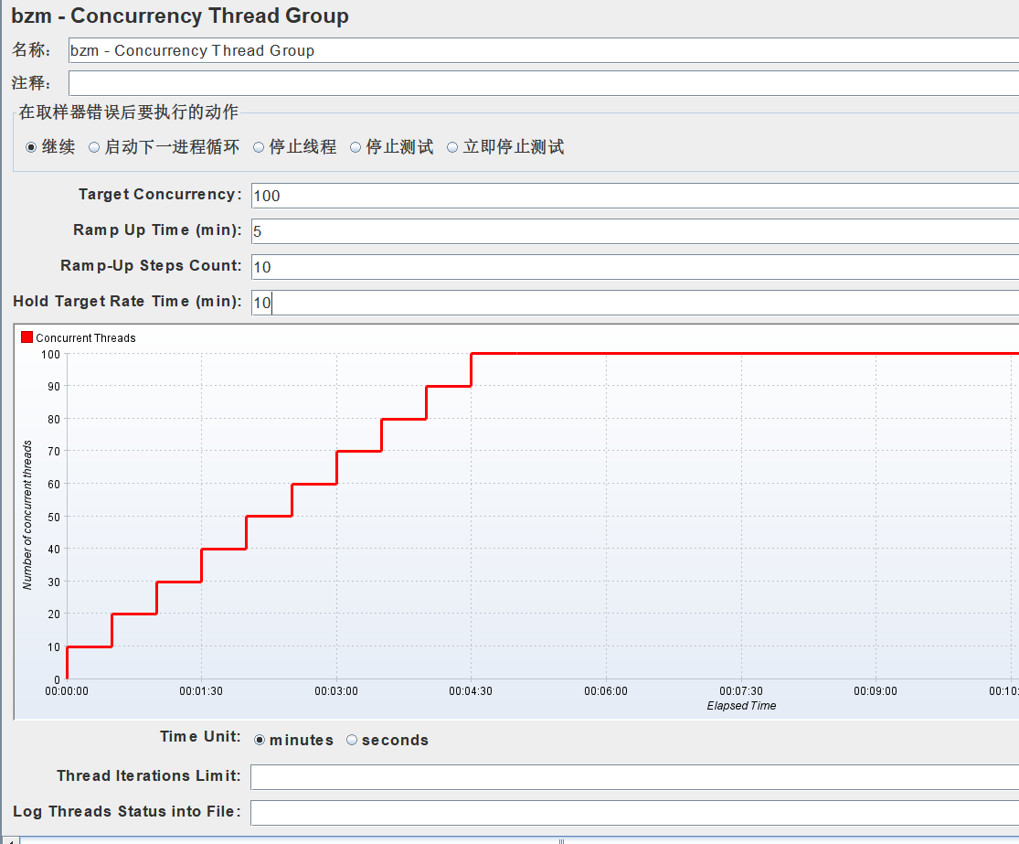
Task: Click the Hold Target Rate Time field
Action: point(457,302)
